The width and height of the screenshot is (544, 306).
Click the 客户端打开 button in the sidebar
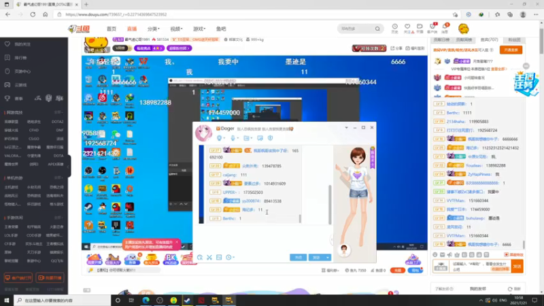click(x=18, y=278)
